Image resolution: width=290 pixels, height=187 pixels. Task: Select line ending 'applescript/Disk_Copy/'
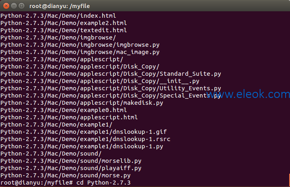[80, 66]
